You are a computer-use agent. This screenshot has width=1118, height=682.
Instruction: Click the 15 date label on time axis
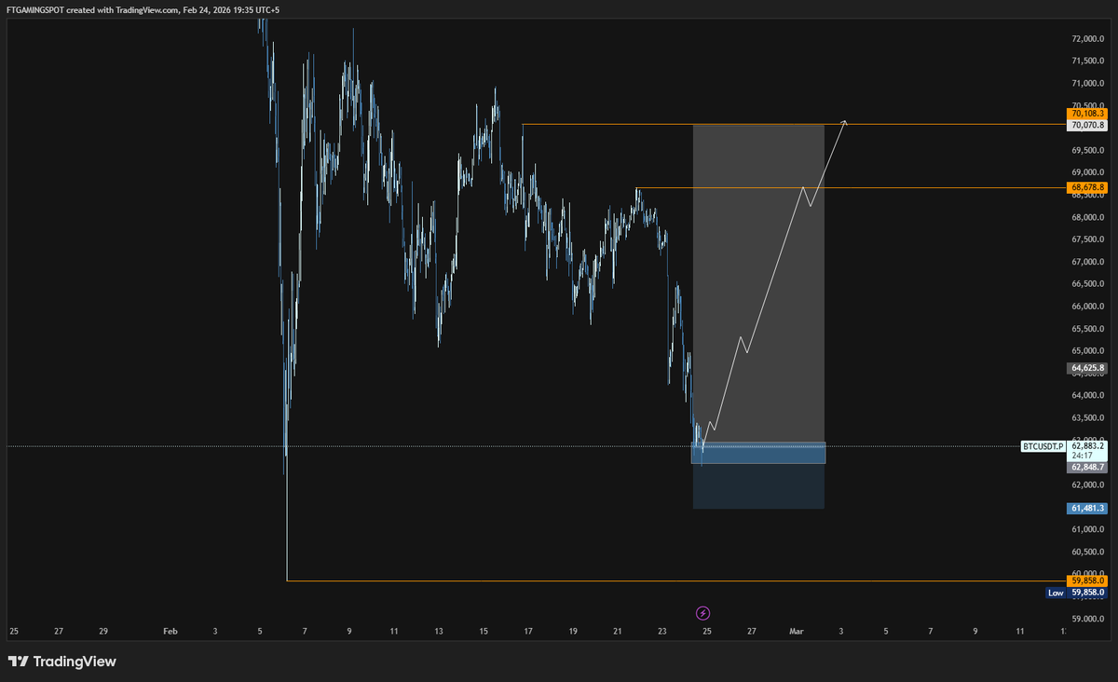[484, 632]
